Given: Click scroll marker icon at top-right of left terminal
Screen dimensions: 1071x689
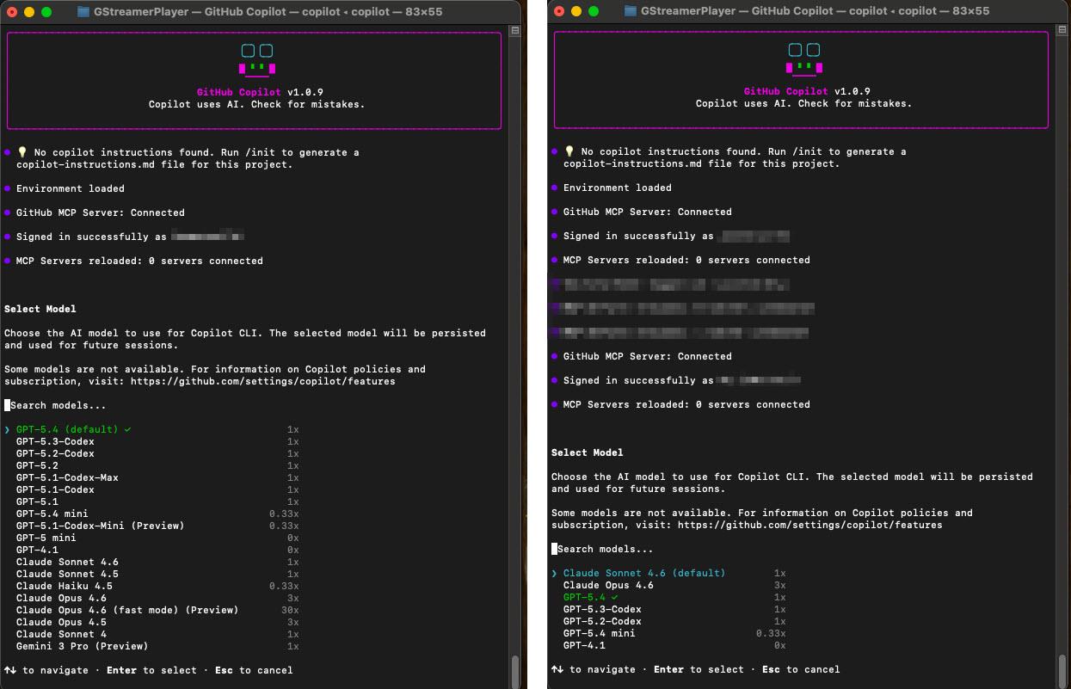Looking at the screenshot, I should pyautogui.click(x=515, y=31).
